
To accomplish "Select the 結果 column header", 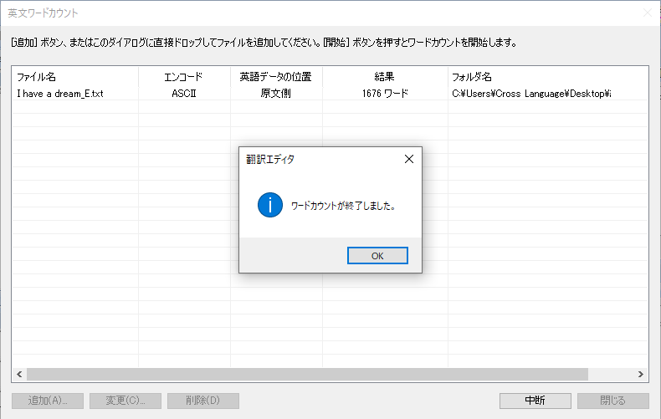I will tap(384, 77).
